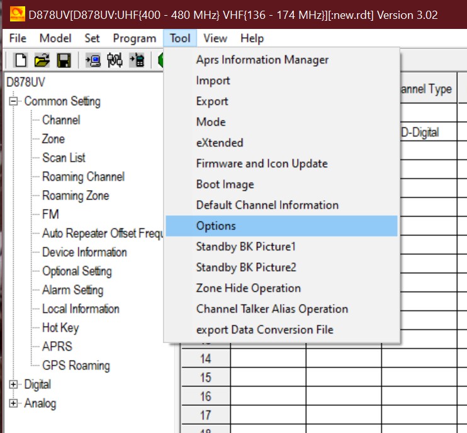Open the Program menu

pos(135,38)
